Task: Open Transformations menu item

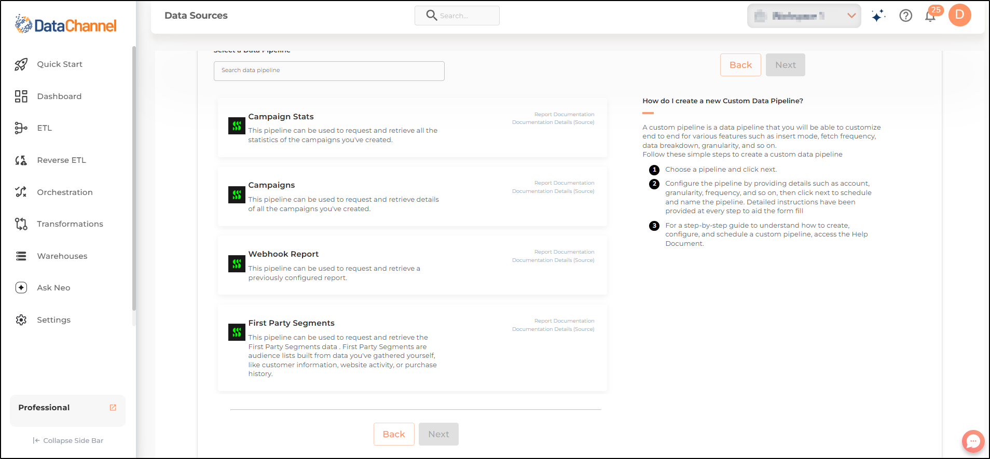Action: [70, 224]
